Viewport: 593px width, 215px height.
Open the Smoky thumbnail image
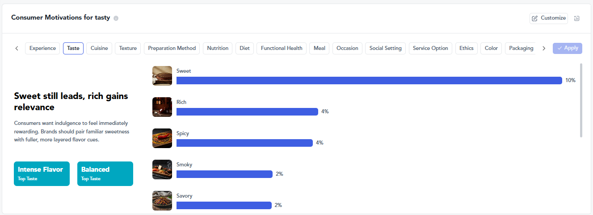162,170
